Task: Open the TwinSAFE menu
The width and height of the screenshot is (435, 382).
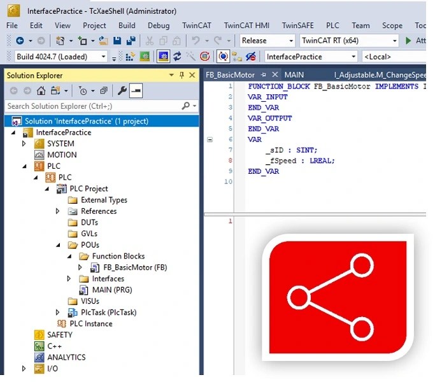Action: tap(297, 25)
